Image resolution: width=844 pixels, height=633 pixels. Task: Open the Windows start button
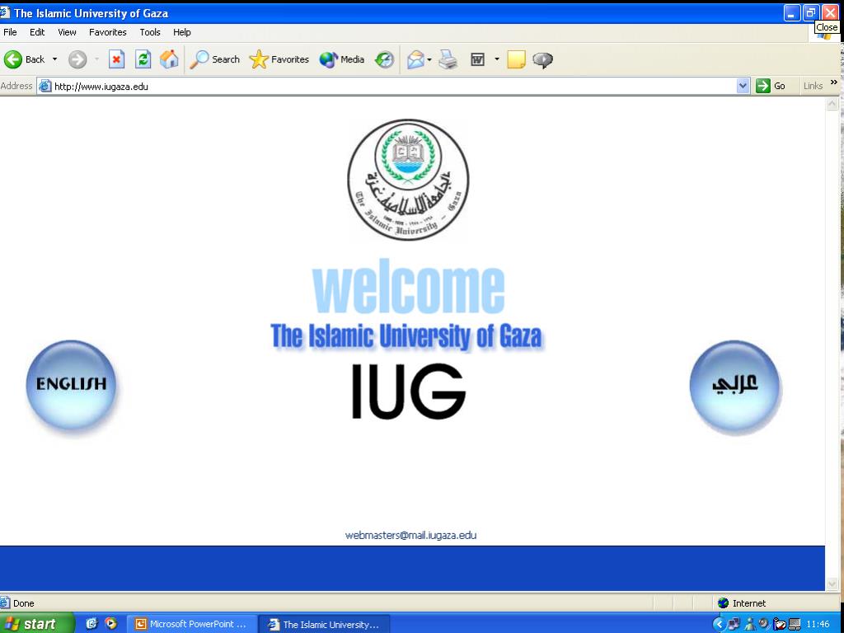[x=35, y=623]
